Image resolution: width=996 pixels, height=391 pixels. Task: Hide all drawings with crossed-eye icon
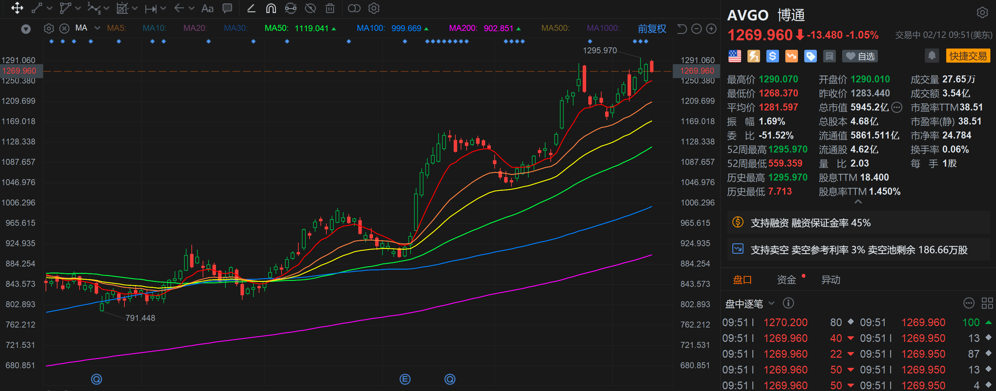[x=311, y=8]
